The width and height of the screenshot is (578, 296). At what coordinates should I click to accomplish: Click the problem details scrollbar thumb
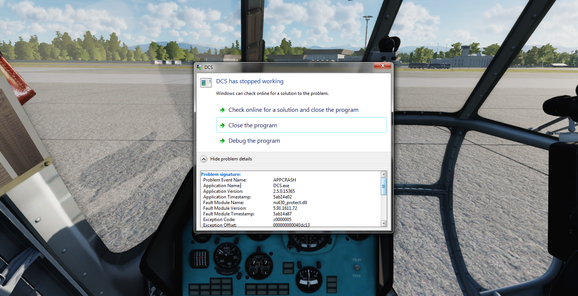click(384, 186)
